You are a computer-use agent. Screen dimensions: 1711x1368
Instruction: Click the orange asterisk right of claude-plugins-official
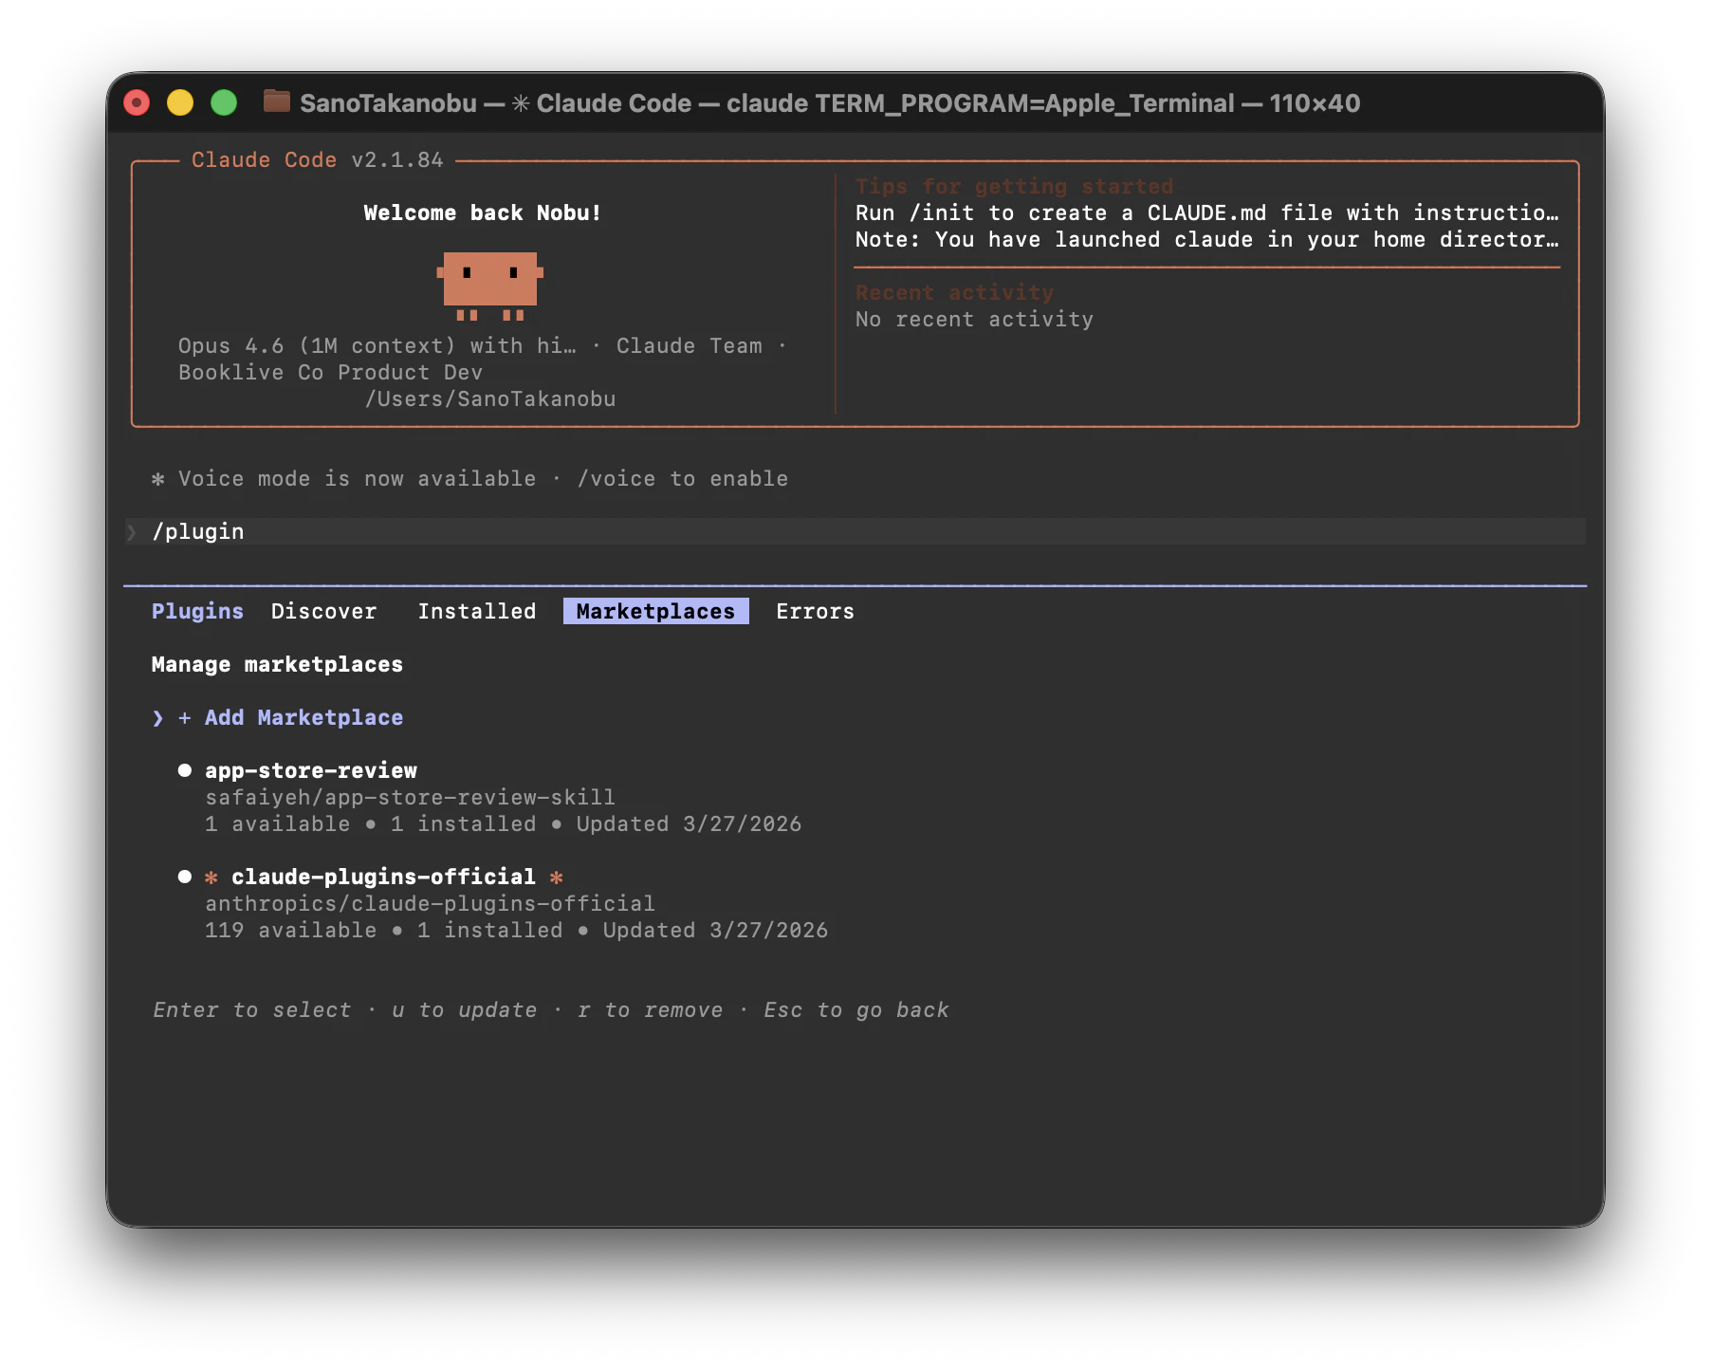point(557,877)
